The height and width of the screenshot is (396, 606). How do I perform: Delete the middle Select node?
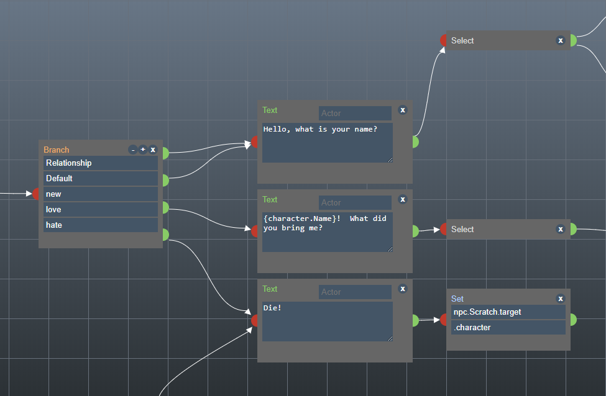561,229
